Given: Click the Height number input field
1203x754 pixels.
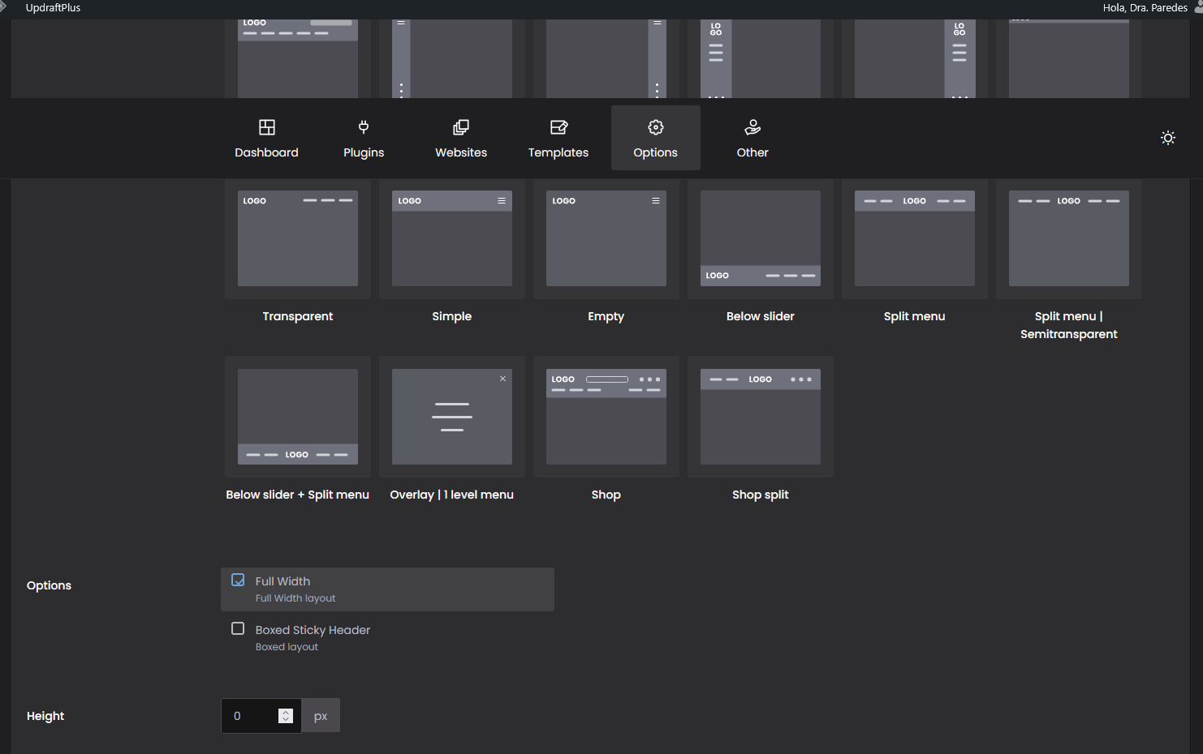Looking at the screenshot, I should pyautogui.click(x=252, y=716).
